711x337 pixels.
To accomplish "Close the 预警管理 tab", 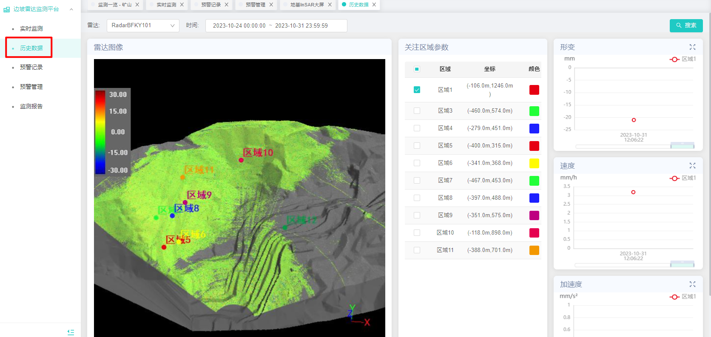I will pos(271,5).
